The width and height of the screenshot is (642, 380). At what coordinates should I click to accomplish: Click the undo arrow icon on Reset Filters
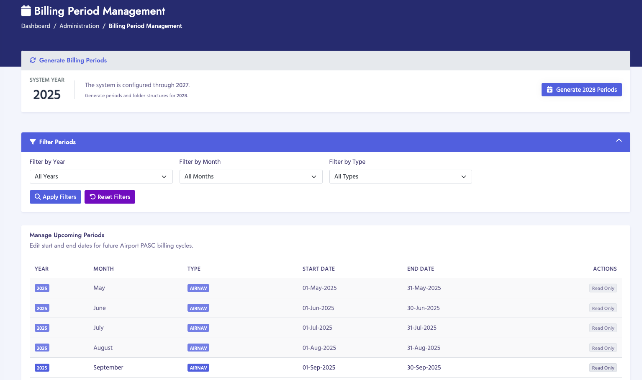point(92,197)
